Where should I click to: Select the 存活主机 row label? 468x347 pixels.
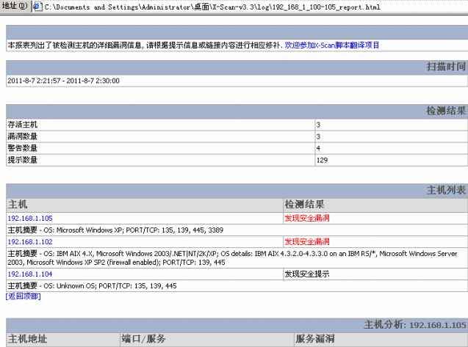coord(22,125)
